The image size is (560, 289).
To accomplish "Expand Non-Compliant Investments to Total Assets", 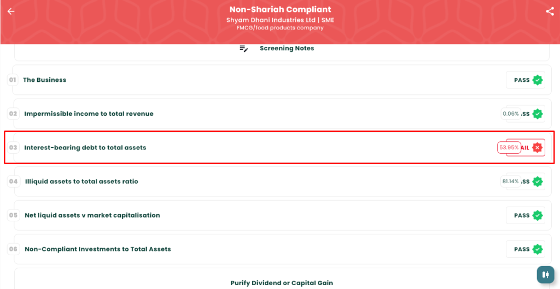I will click(98, 249).
